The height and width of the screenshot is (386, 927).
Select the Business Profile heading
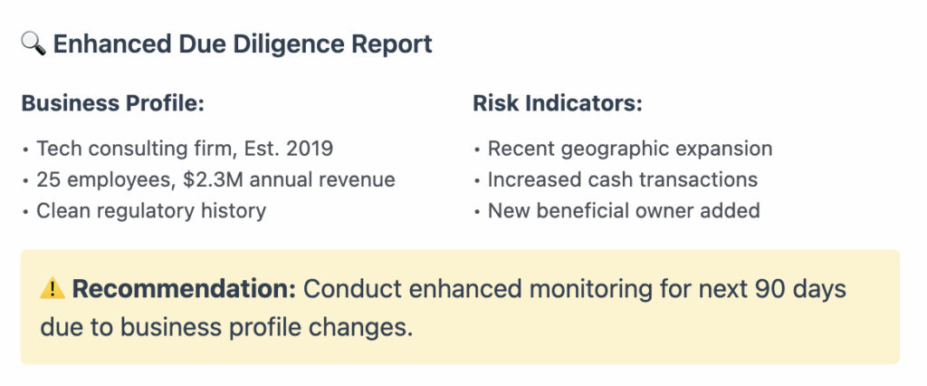[x=112, y=103]
